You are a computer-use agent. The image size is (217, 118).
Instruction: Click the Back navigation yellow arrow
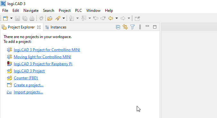pos(111,18)
